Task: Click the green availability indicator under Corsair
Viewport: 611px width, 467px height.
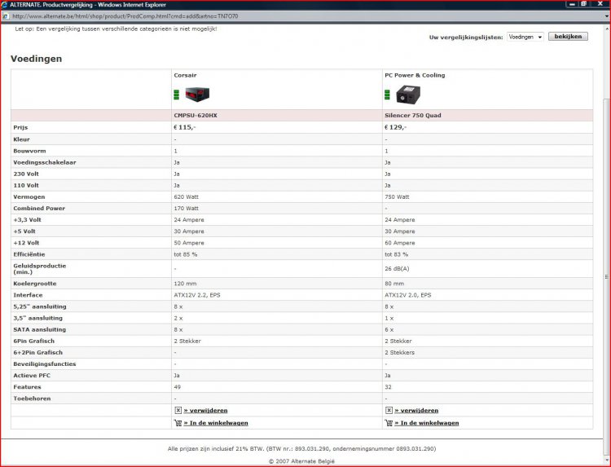Action: [177, 95]
